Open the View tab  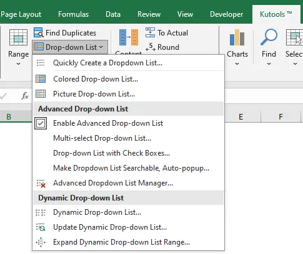pyautogui.click(x=185, y=14)
